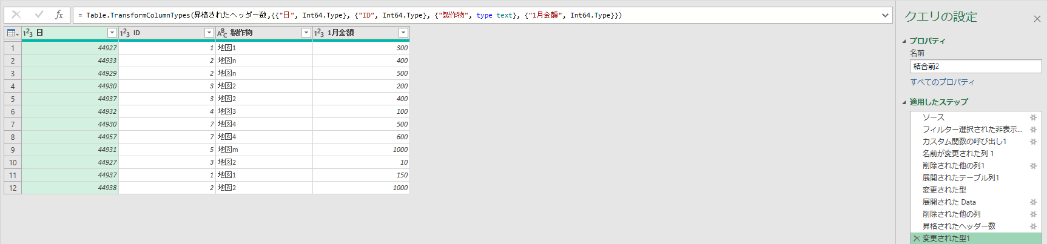
Task: Open filter dropdown of 製作物 column
Action: click(x=306, y=33)
